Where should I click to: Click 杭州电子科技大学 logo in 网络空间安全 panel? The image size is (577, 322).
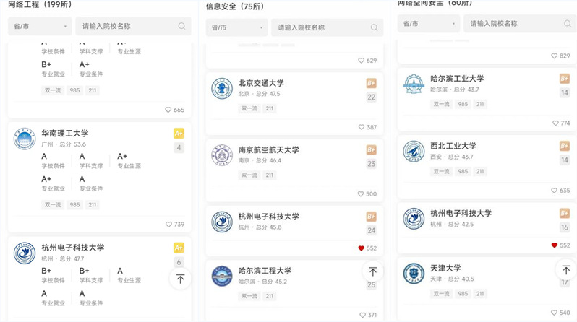point(414,219)
